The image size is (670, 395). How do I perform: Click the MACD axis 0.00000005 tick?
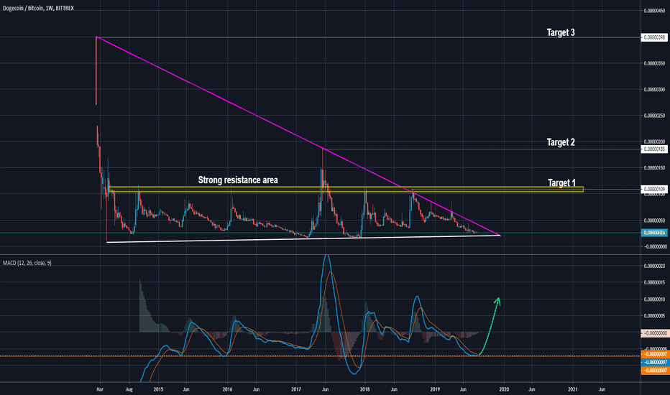click(655, 316)
